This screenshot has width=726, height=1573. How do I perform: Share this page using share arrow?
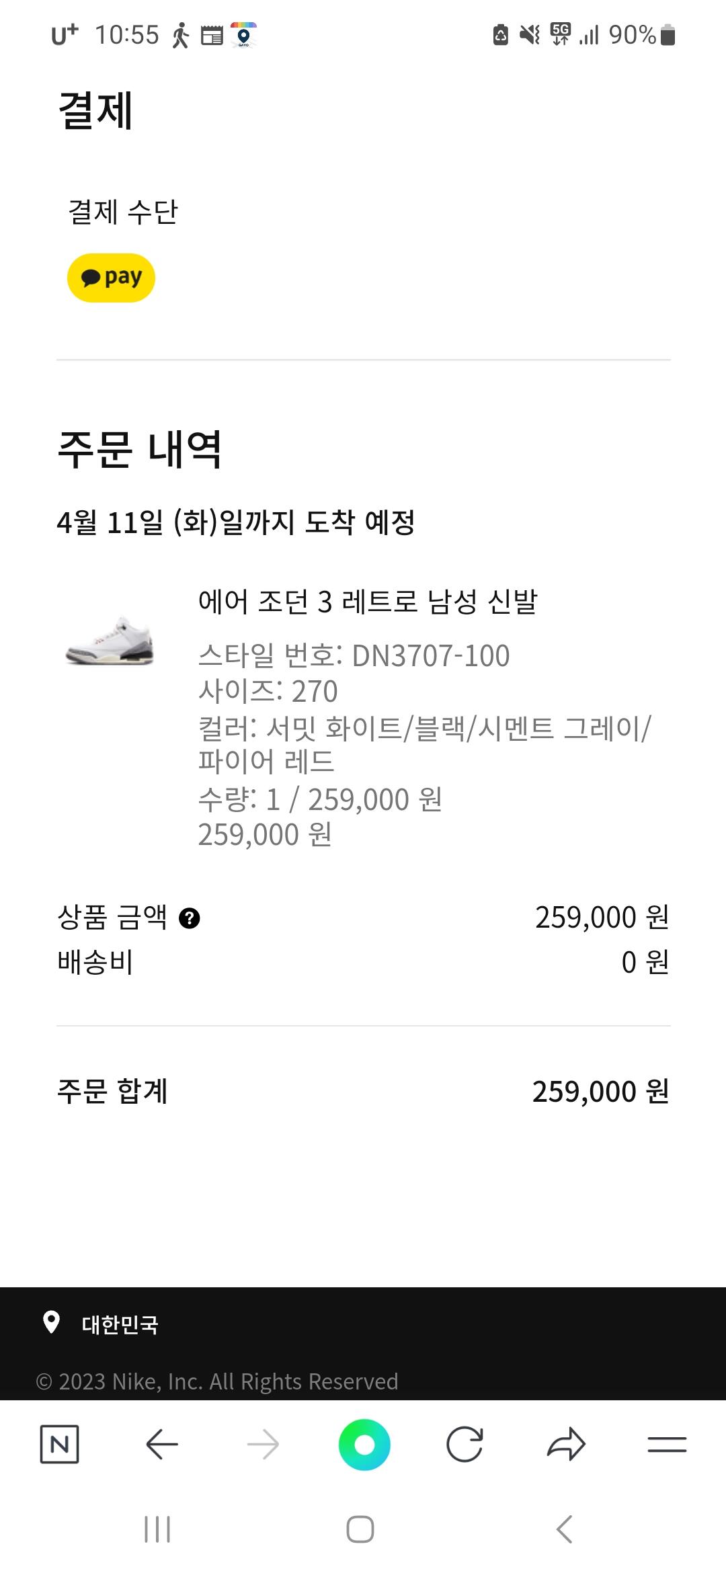coord(566,1444)
